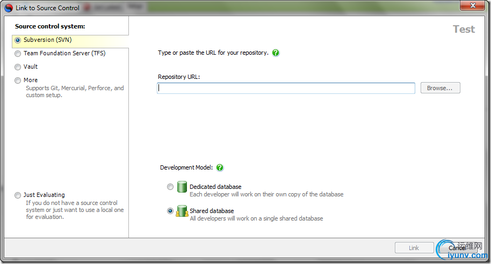This screenshot has height=264, width=491.
Task: Click the green Dedicated database cylinder icon
Action: click(x=182, y=187)
